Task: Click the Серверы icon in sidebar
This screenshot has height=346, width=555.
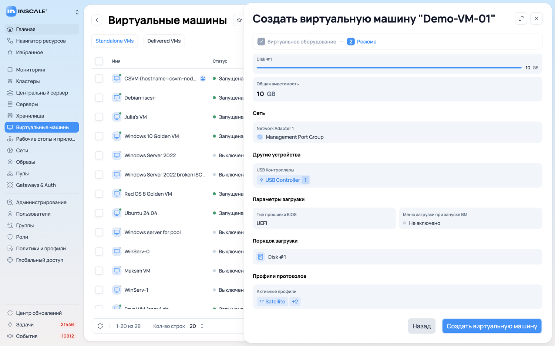Action: [10, 105]
